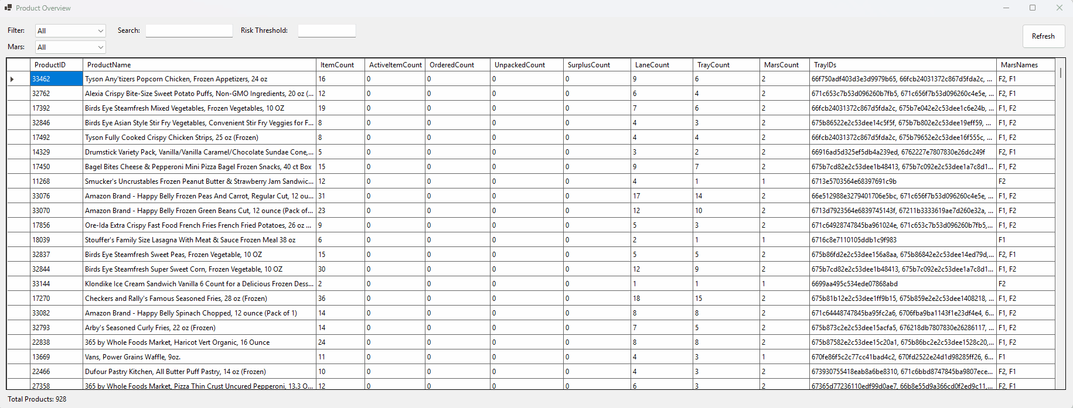Click Happy Belly Spinach Chopped cell

coord(199,313)
